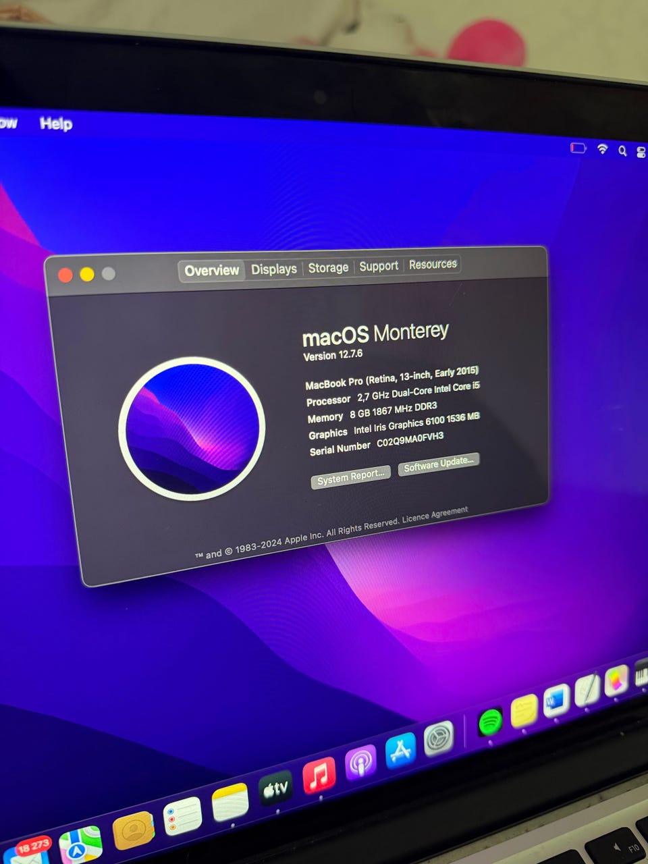Launch Spotify from the Dock

click(x=490, y=723)
